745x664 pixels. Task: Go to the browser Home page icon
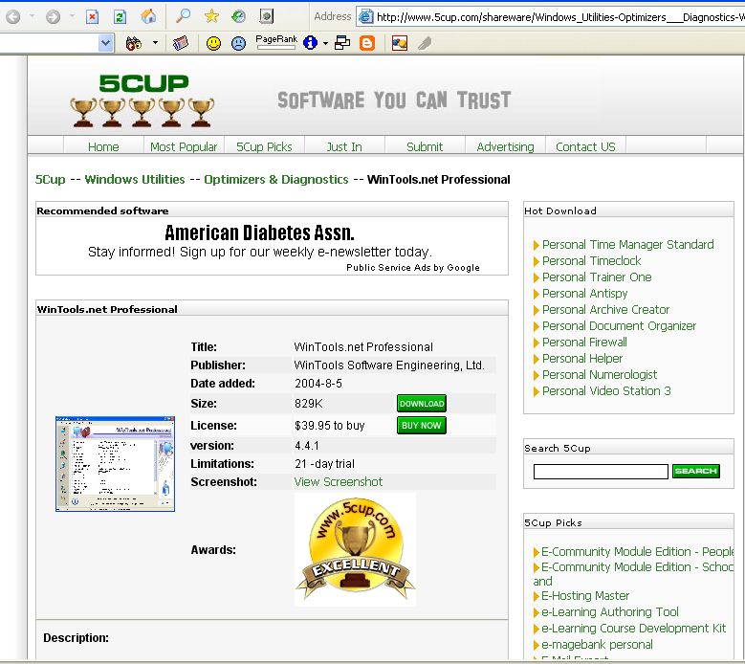pos(148,16)
